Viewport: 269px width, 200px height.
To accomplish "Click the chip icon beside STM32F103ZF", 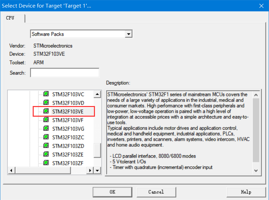I will pos(46,162).
